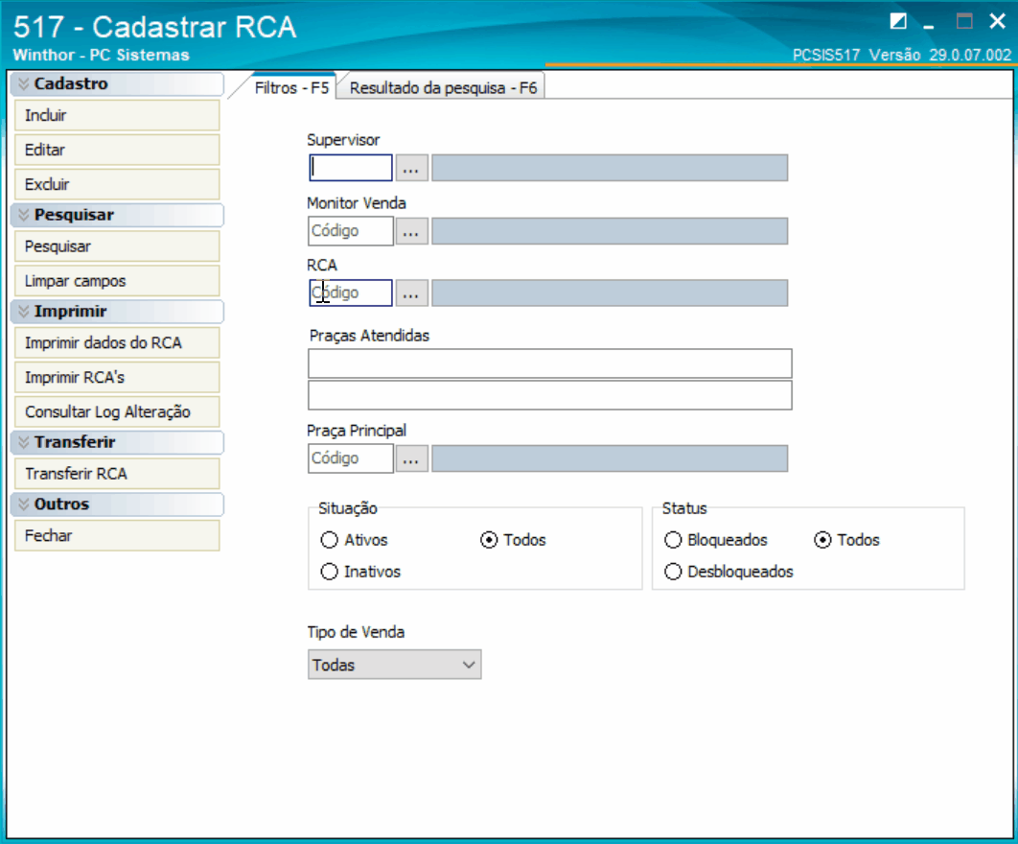Run search with the Pesquisar button
Image resolution: width=1018 pixels, height=844 pixels.
point(117,246)
